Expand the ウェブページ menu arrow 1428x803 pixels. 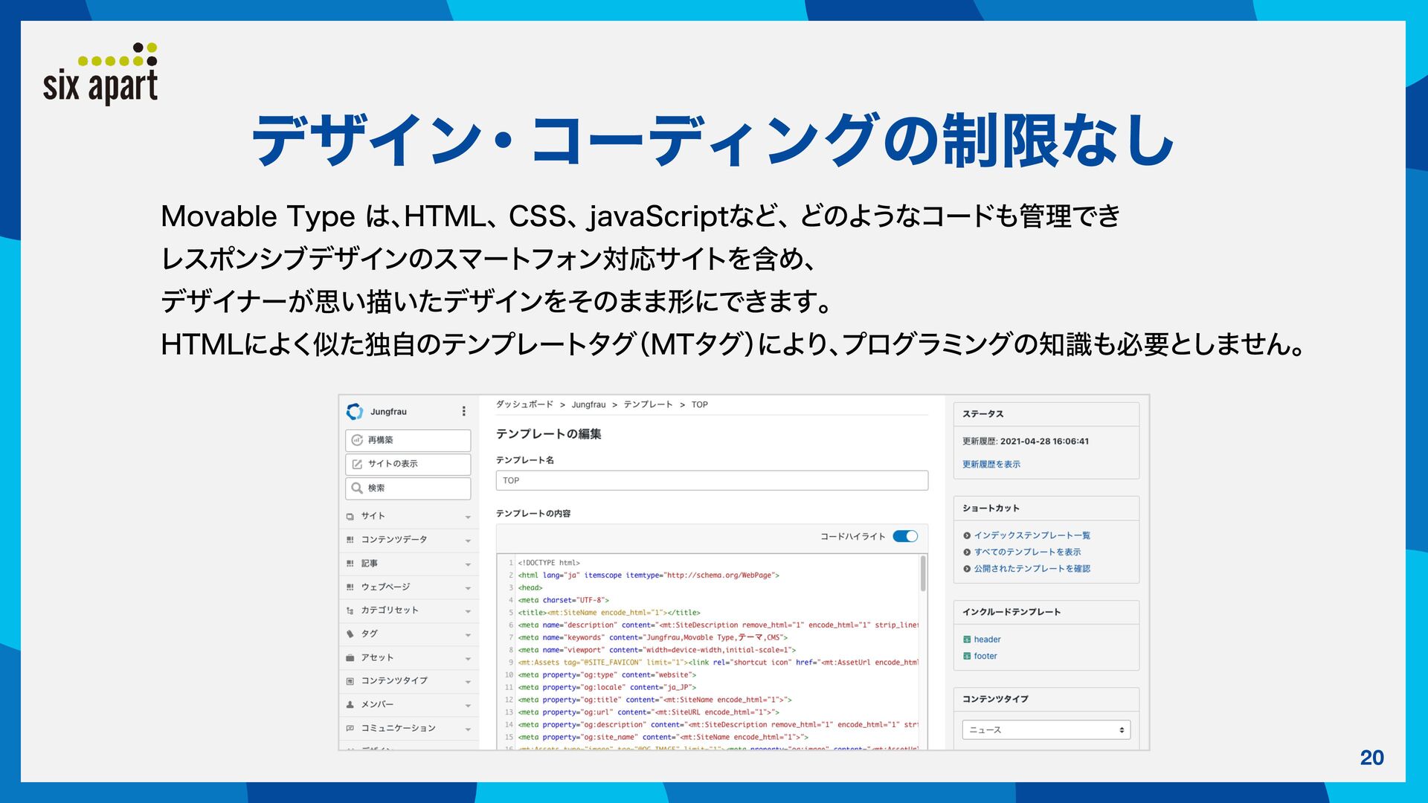tap(468, 588)
